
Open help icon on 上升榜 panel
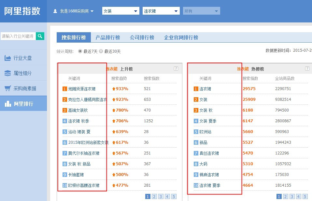pos(176,69)
